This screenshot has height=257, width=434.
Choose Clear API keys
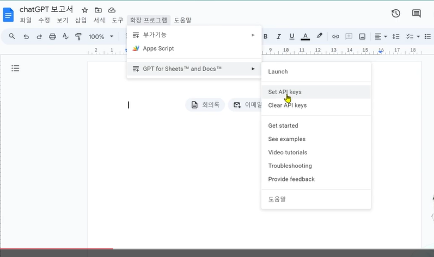pos(316,105)
